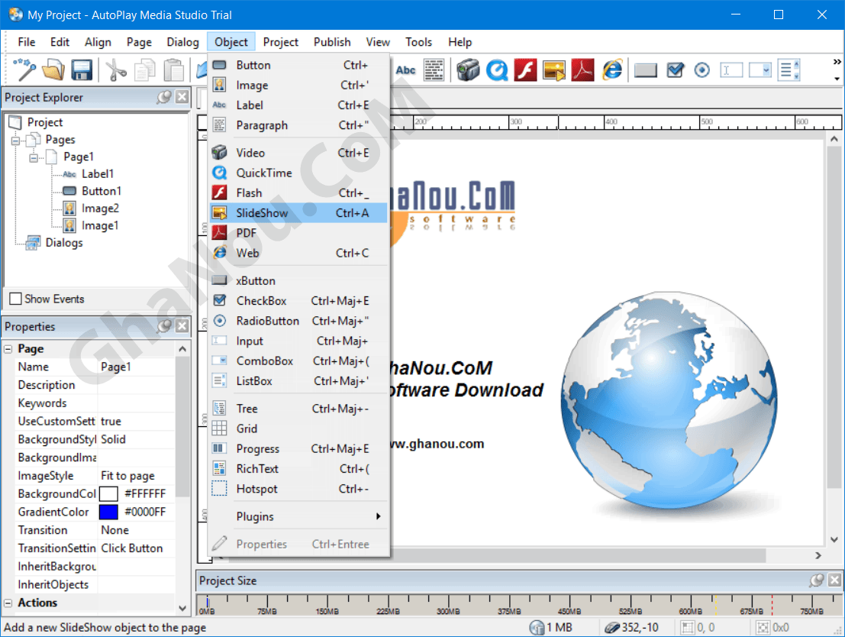Add CheckBox object from the toolbar

click(x=675, y=70)
